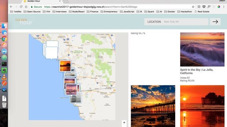Open the 1stdibs bookmarks folder
The height and width of the screenshot is (127, 227).
tap(16, 12)
